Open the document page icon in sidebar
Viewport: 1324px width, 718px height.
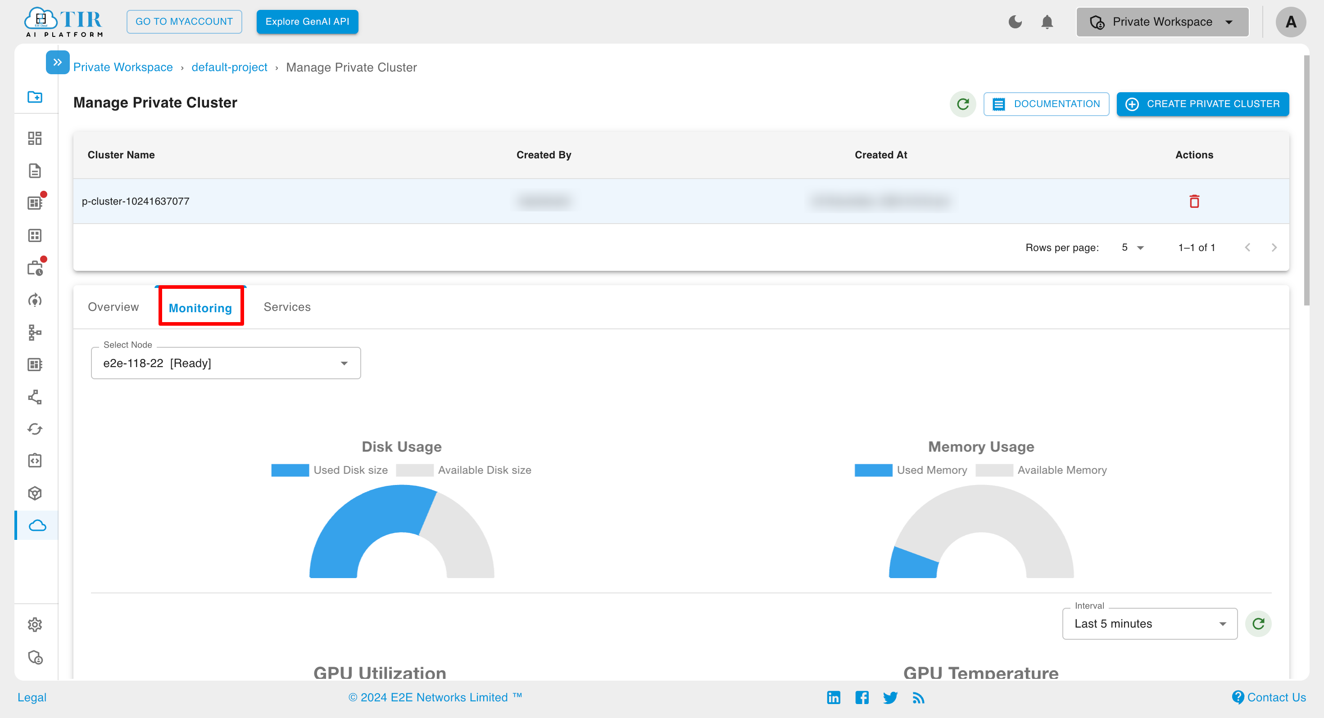pyautogui.click(x=35, y=171)
